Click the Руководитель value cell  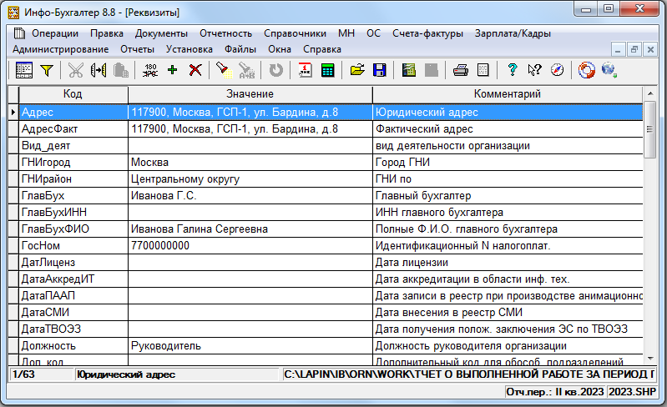click(250, 346)
